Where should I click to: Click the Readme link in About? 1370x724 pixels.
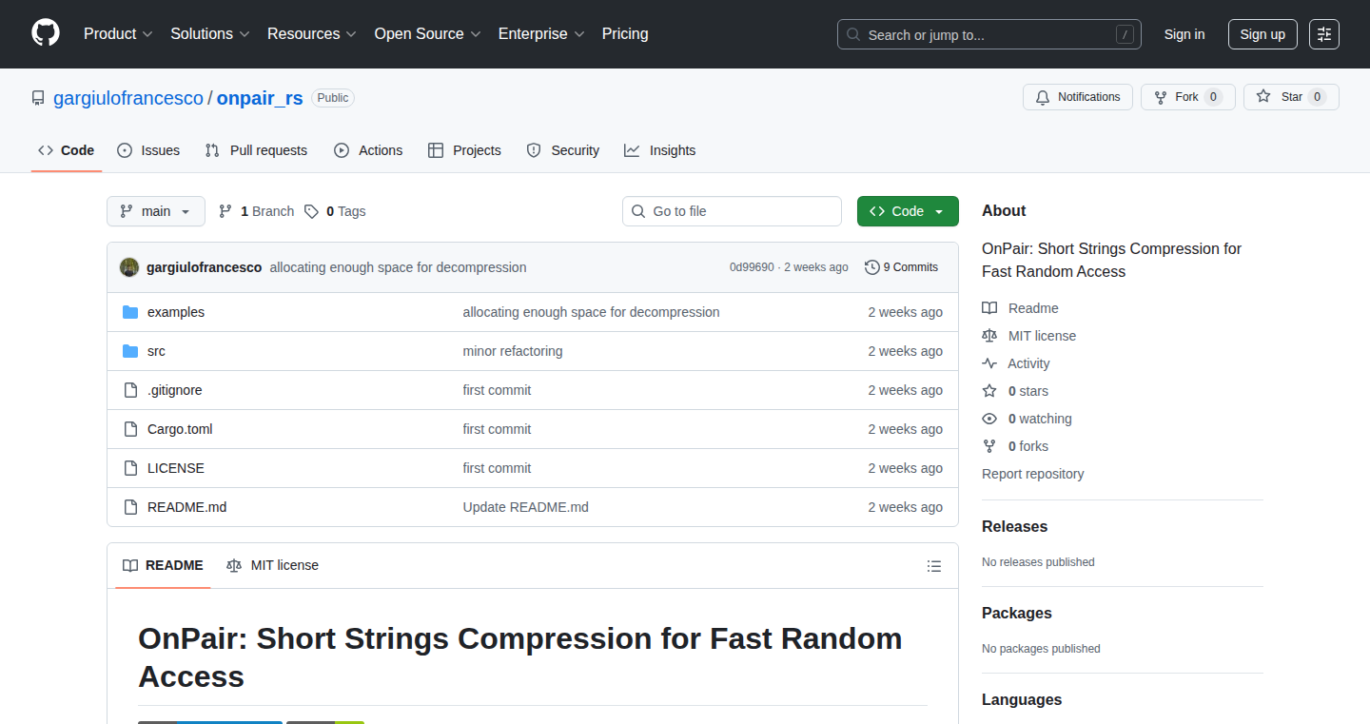(1021, 308)
